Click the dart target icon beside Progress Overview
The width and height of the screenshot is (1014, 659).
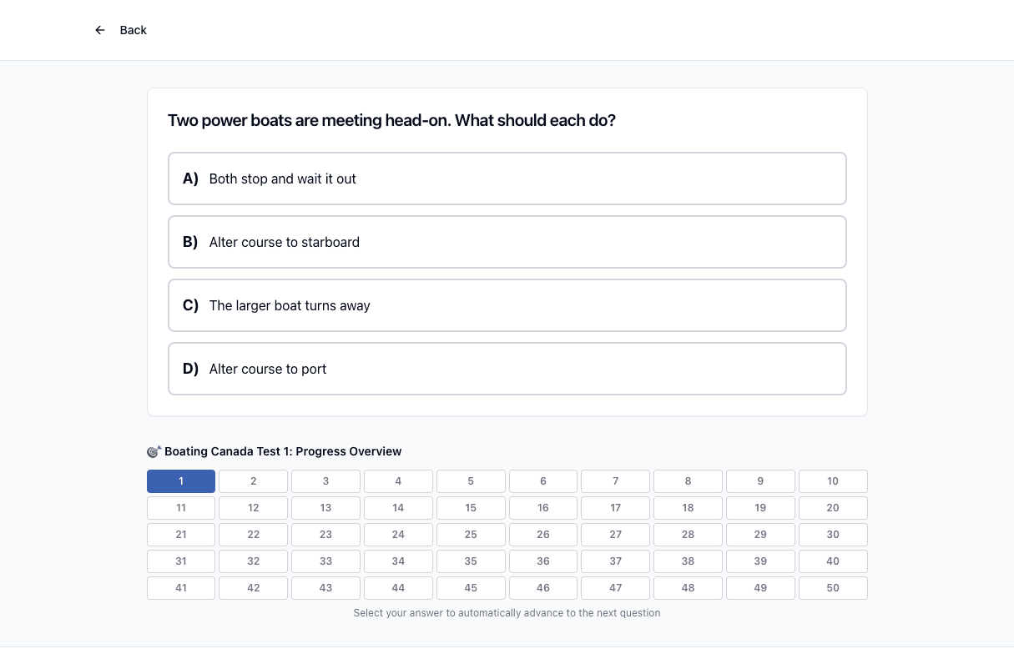pos(154,451)
